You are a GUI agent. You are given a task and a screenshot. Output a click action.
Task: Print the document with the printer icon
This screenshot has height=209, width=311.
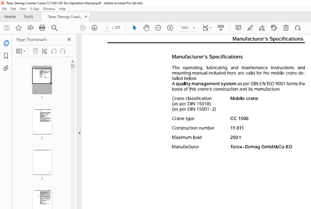(x=42, y=28)
